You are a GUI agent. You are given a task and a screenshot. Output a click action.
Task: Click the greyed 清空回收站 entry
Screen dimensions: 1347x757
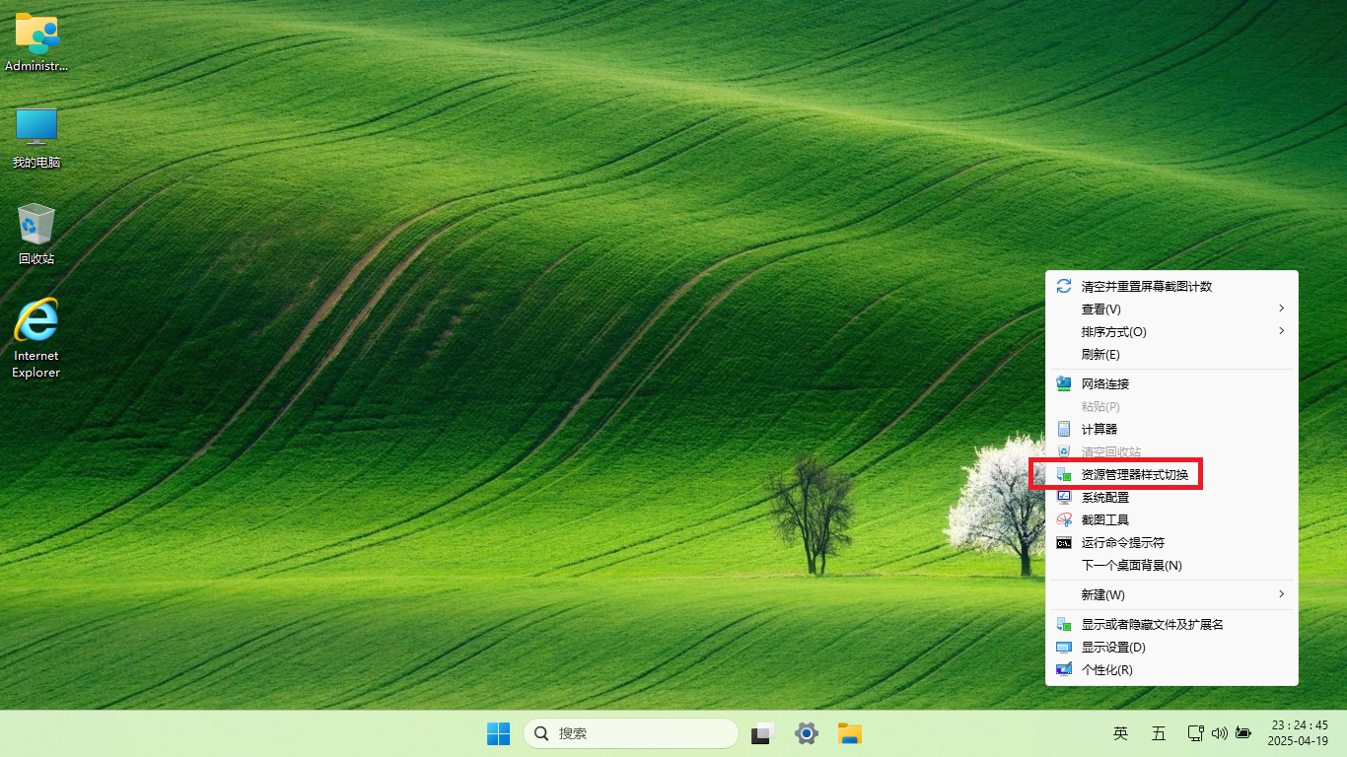coord(1171,451)
